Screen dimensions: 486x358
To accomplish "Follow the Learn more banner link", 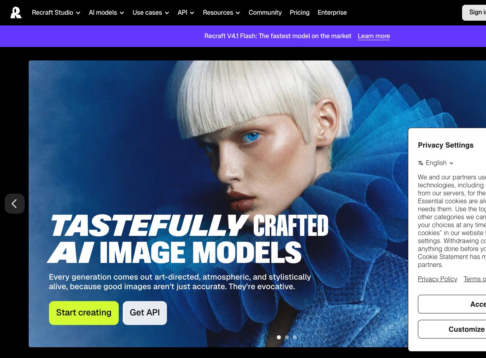I will 374,36.
